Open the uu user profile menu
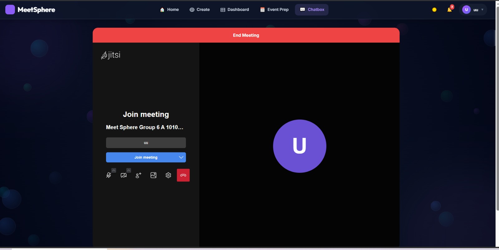 click(x=473, y=10)
